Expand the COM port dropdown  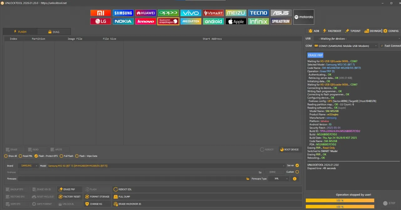tap(346, 46)
